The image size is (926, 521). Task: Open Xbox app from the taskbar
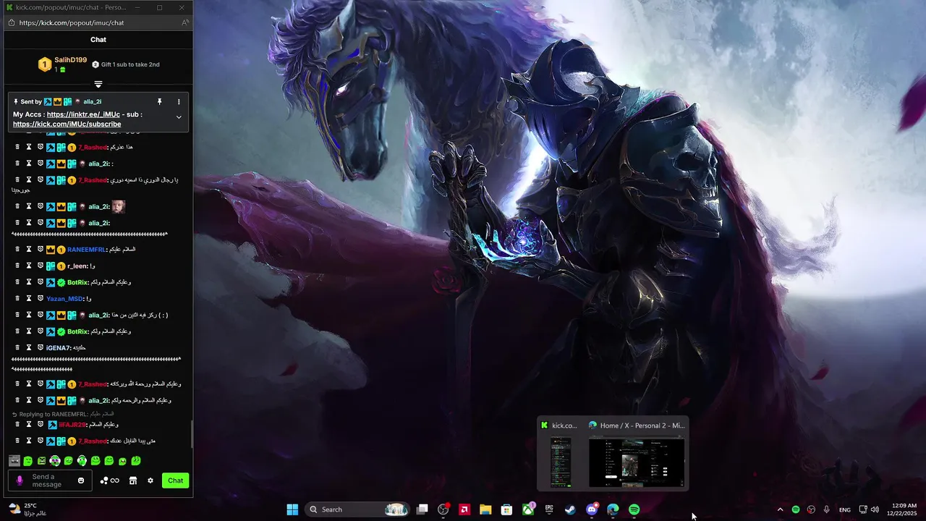[x=528, y=509]
